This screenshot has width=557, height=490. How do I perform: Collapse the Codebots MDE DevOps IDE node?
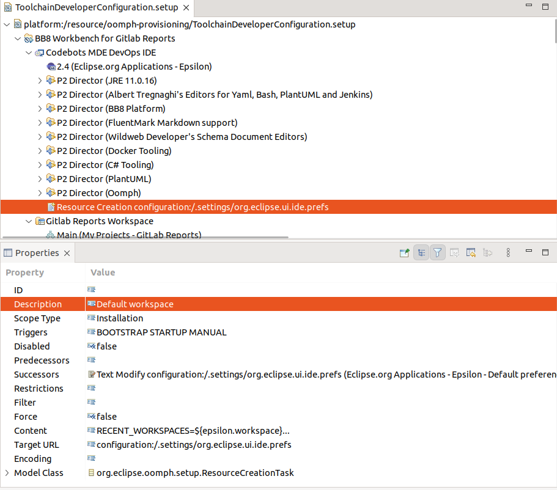pos(29,53)
